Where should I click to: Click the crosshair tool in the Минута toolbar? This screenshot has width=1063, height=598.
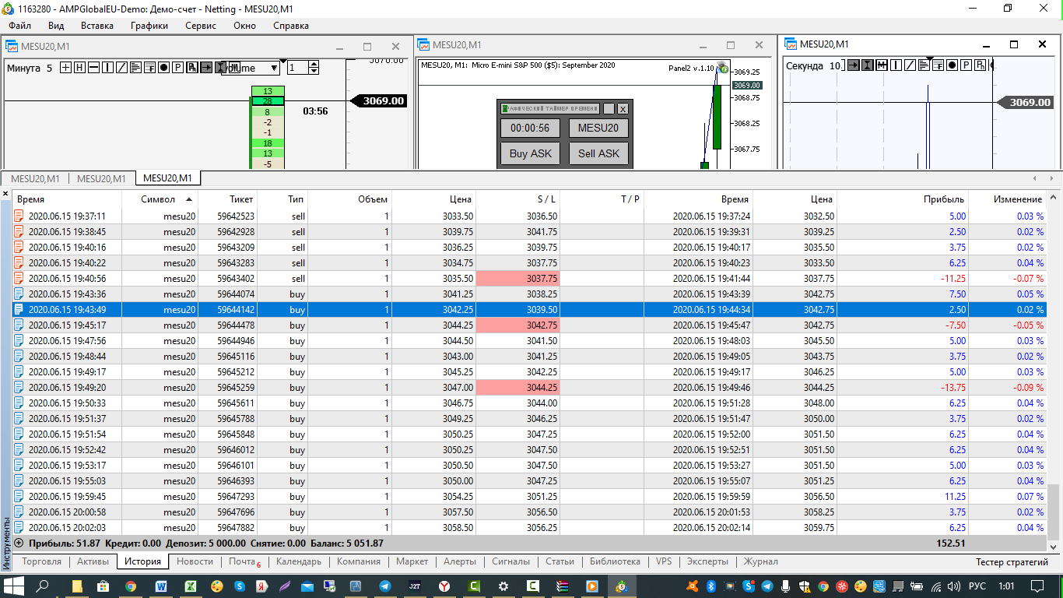point(66,68)
